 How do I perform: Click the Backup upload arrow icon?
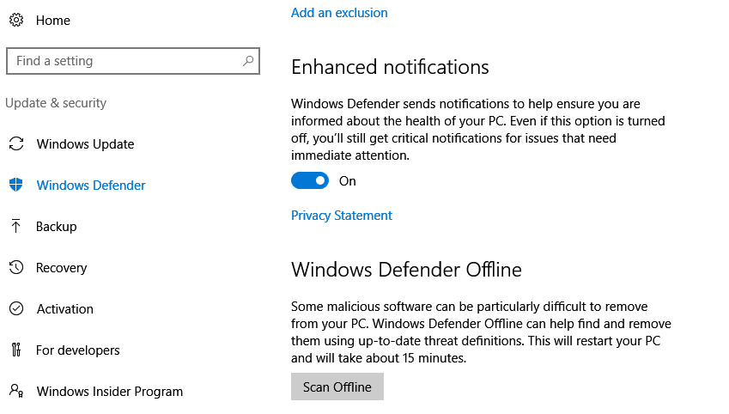coord(15,226)
